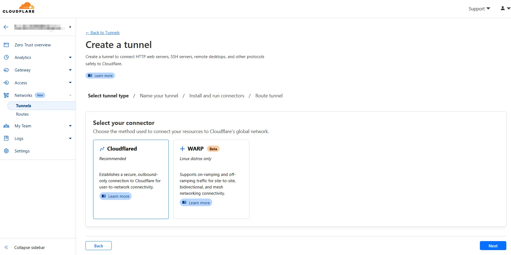Viewport: 511px width, 255px height.
Task: Click the book icon in top Learn more
Action: (x=90, y=76)
